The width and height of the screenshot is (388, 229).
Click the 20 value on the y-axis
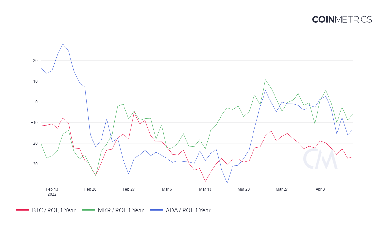pyautogui.click(x=35, y=61)
